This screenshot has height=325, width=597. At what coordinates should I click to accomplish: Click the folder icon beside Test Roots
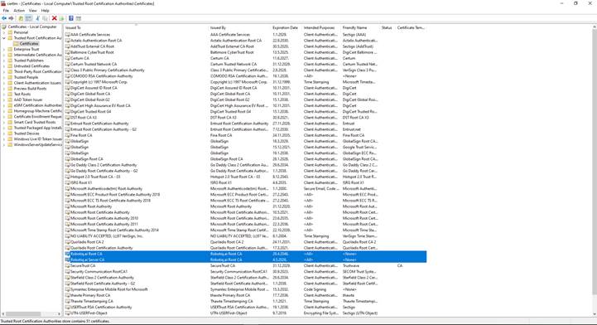click(10, 94)
